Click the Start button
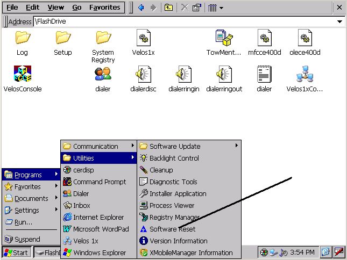This screenshot has height=260, width=347. [16, 252]
